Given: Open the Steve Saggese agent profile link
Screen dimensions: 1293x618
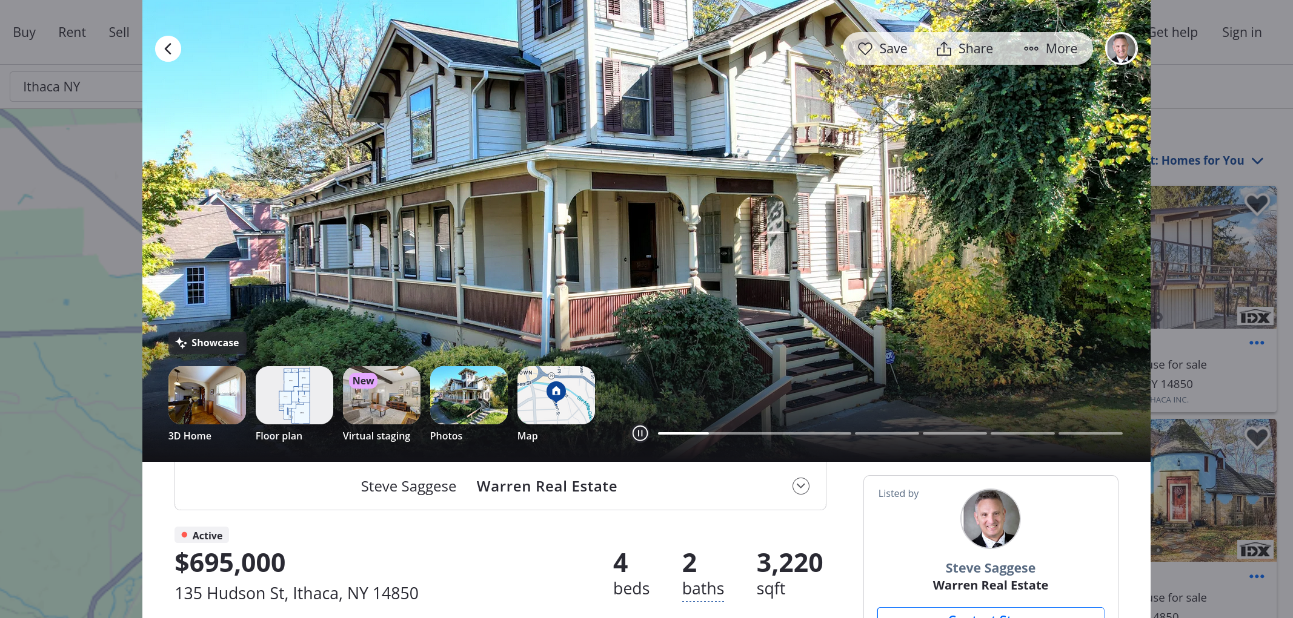Looking at the screenshot, I should click(990, 568).
